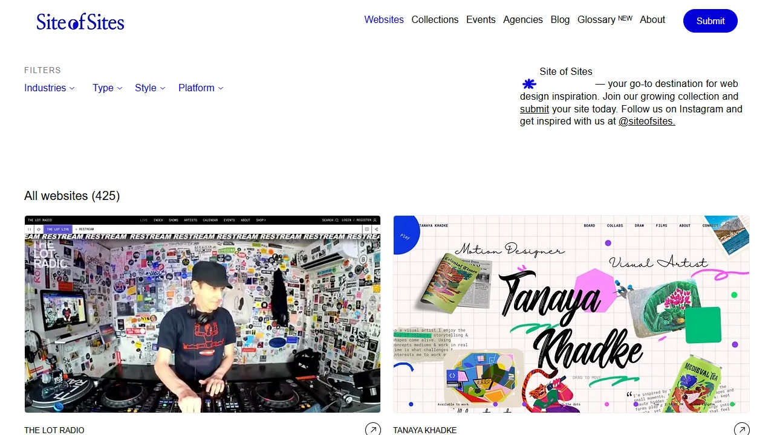This screenshot has width=774, height=435.
Task: Expand the Style filter dropdown
Action: pyautogui.click(x=149, y=88)
